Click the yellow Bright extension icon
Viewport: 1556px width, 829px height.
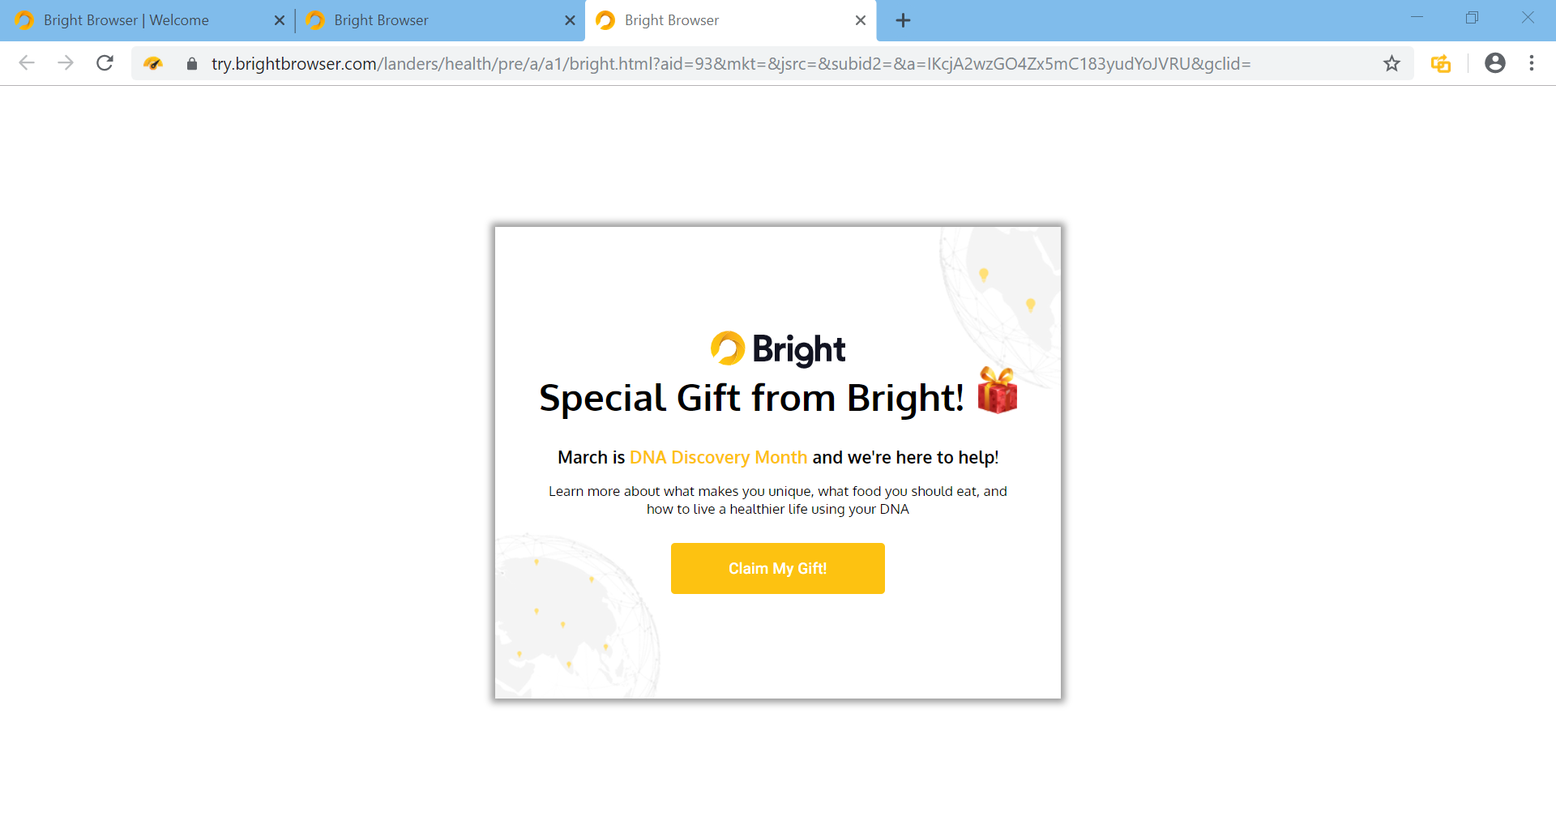tap(1440, 63)
